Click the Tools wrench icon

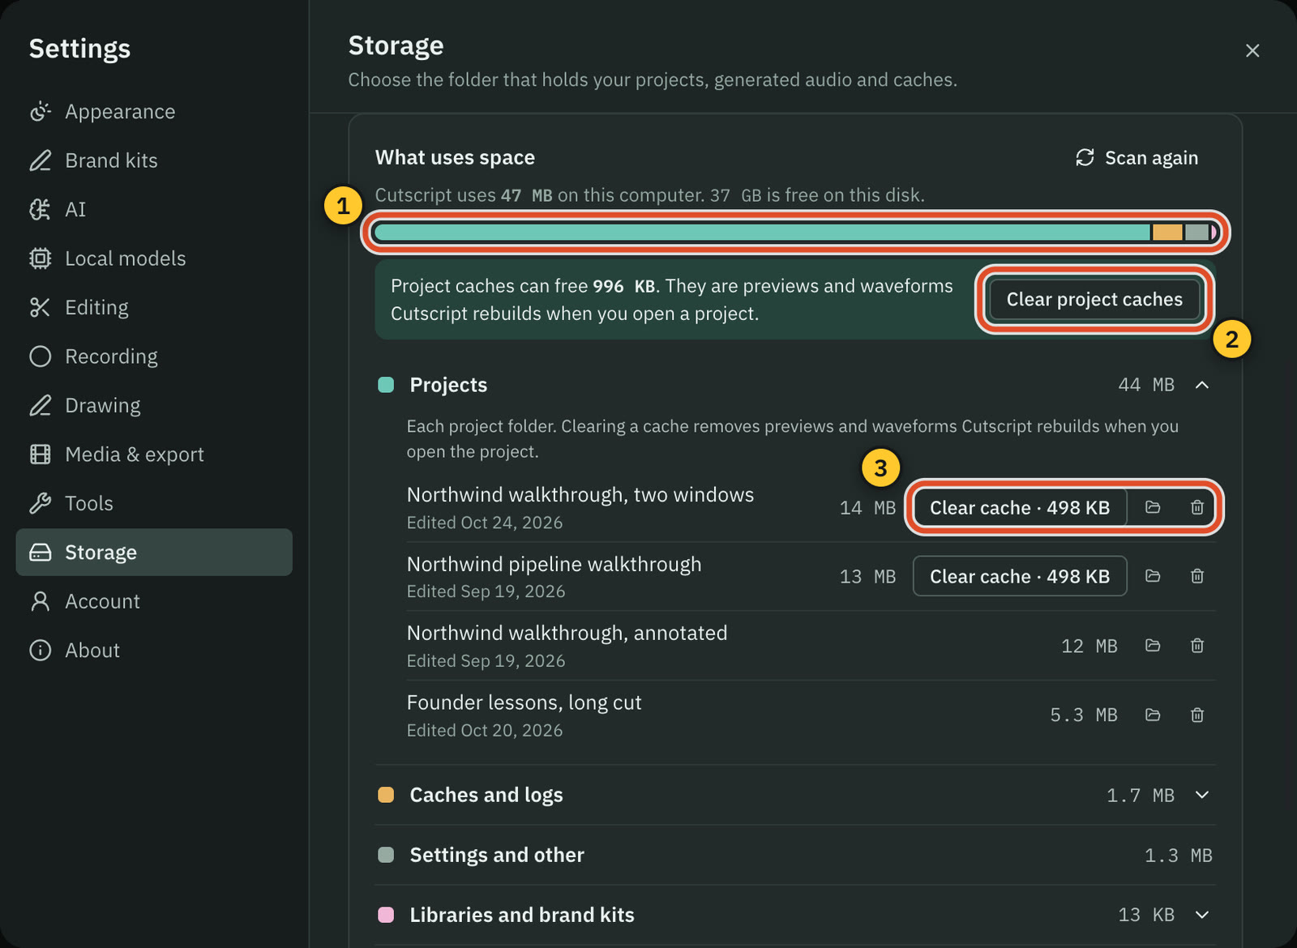[x=40, y=503]
